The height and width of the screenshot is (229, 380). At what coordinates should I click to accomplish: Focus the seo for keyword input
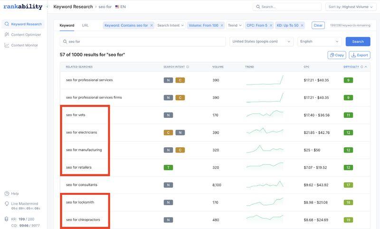click(142, 41)
